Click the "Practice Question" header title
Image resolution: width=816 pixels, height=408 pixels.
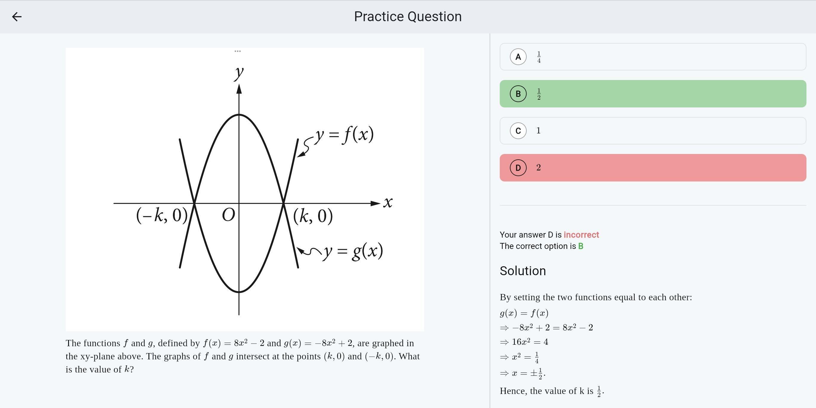tap(408, 17)
